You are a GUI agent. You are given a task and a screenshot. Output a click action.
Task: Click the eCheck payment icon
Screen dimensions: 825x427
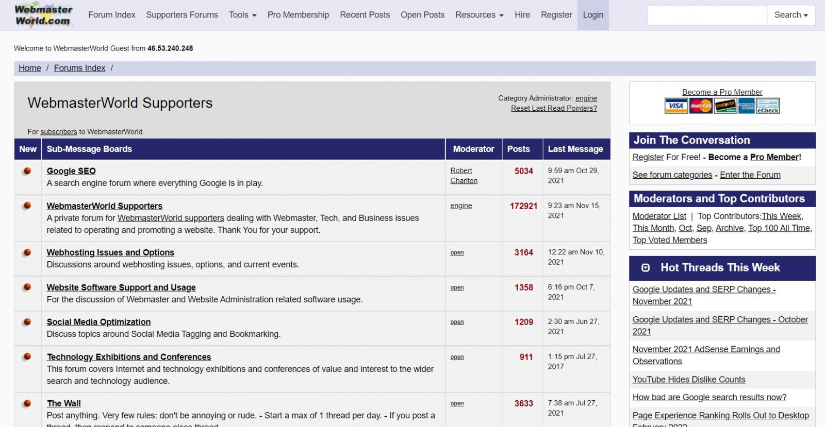tap(768, 106)
